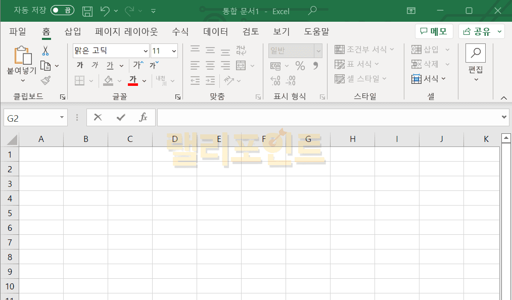Open the font size 11 dropdown

pos(174,51)
